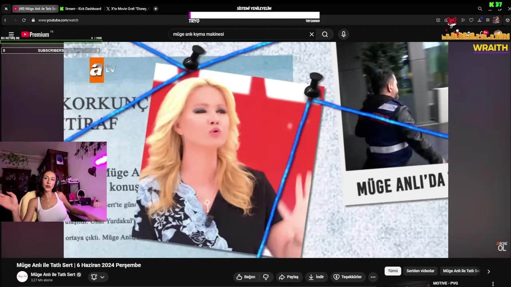Click the browser send arrow icon
The image size is (511, 287).
tap(463, 20)
